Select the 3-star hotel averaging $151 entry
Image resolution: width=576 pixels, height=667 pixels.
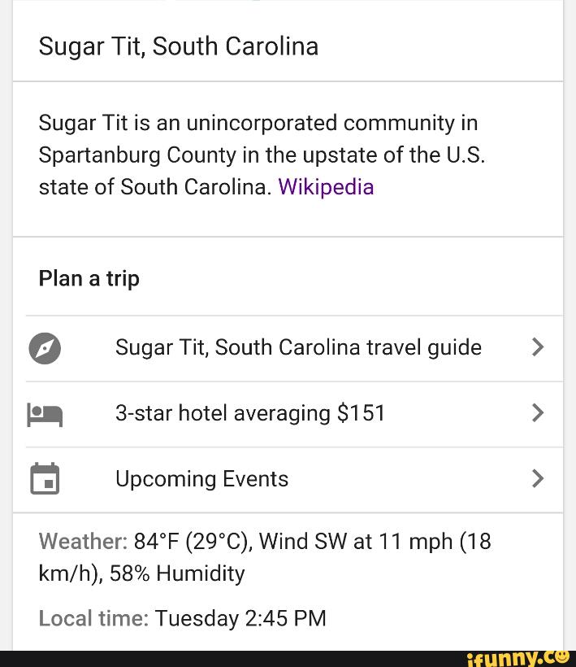point(250,414)
